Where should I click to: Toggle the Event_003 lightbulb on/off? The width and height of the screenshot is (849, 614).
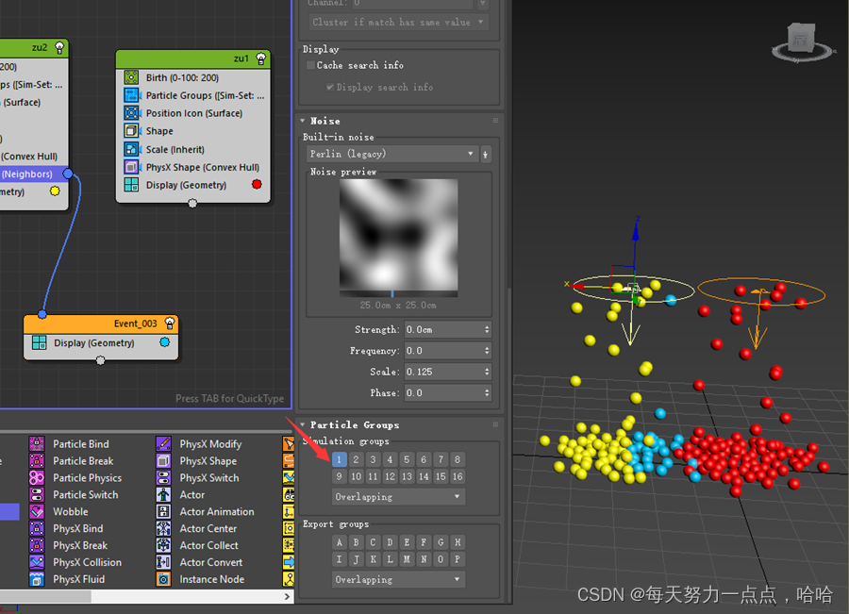click(x=170, y=324)
